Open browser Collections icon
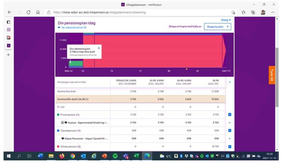 (253, 12)
